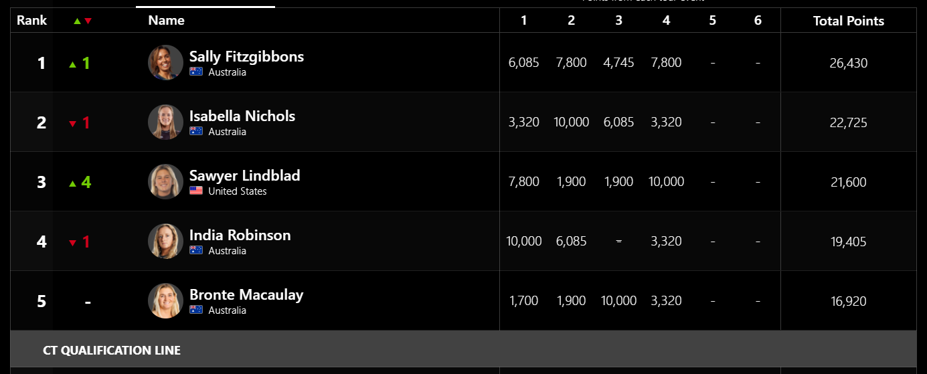Click Isabella Nichols' avatar
This screenshot has width=927, height=374.
click(165, 122)
